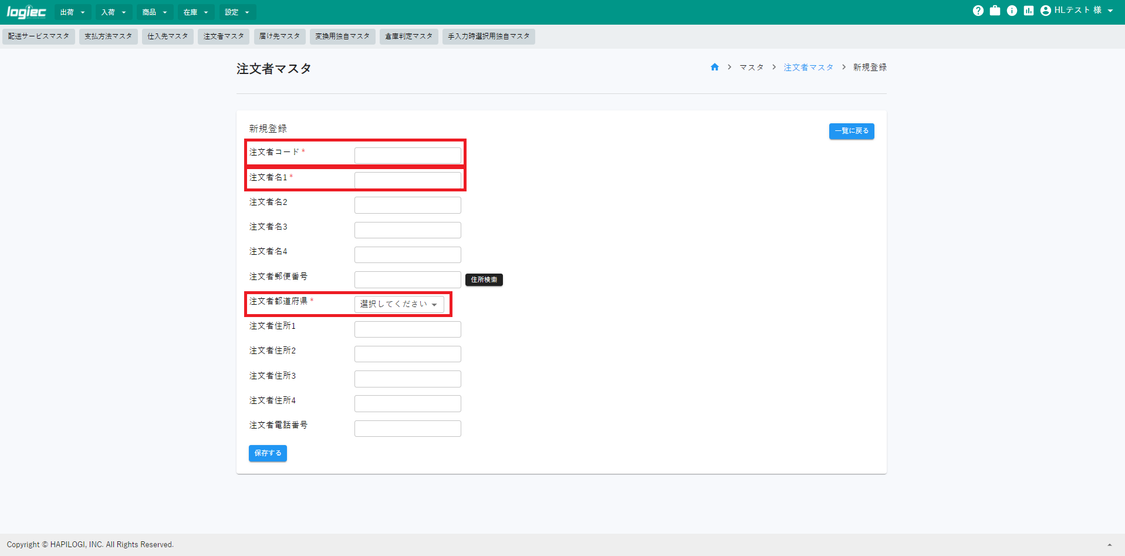Click the 注文者マスタ page heading
Image resolution: width=1125 pixels, height=556 pixels.
point(274,69)
